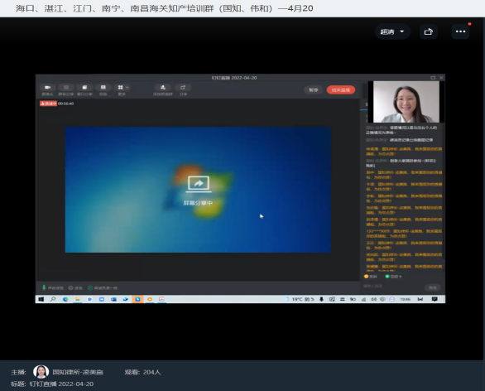Viewport: 485px width, 391px height.
Task: Click the 屏幕分享中 screen sharing icon
Action: 199,184
